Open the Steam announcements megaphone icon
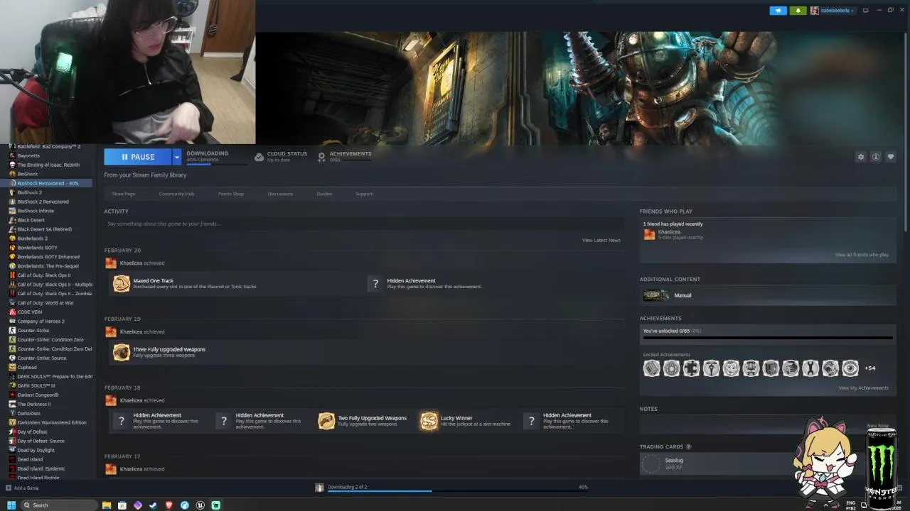The width and height of the screenshot is (910, 511). click(x=778, y=11)
